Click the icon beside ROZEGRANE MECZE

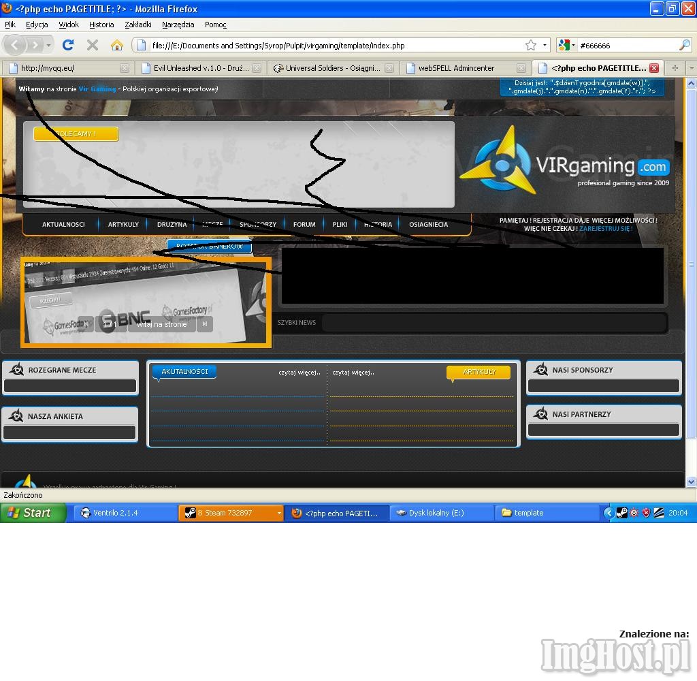17,369
